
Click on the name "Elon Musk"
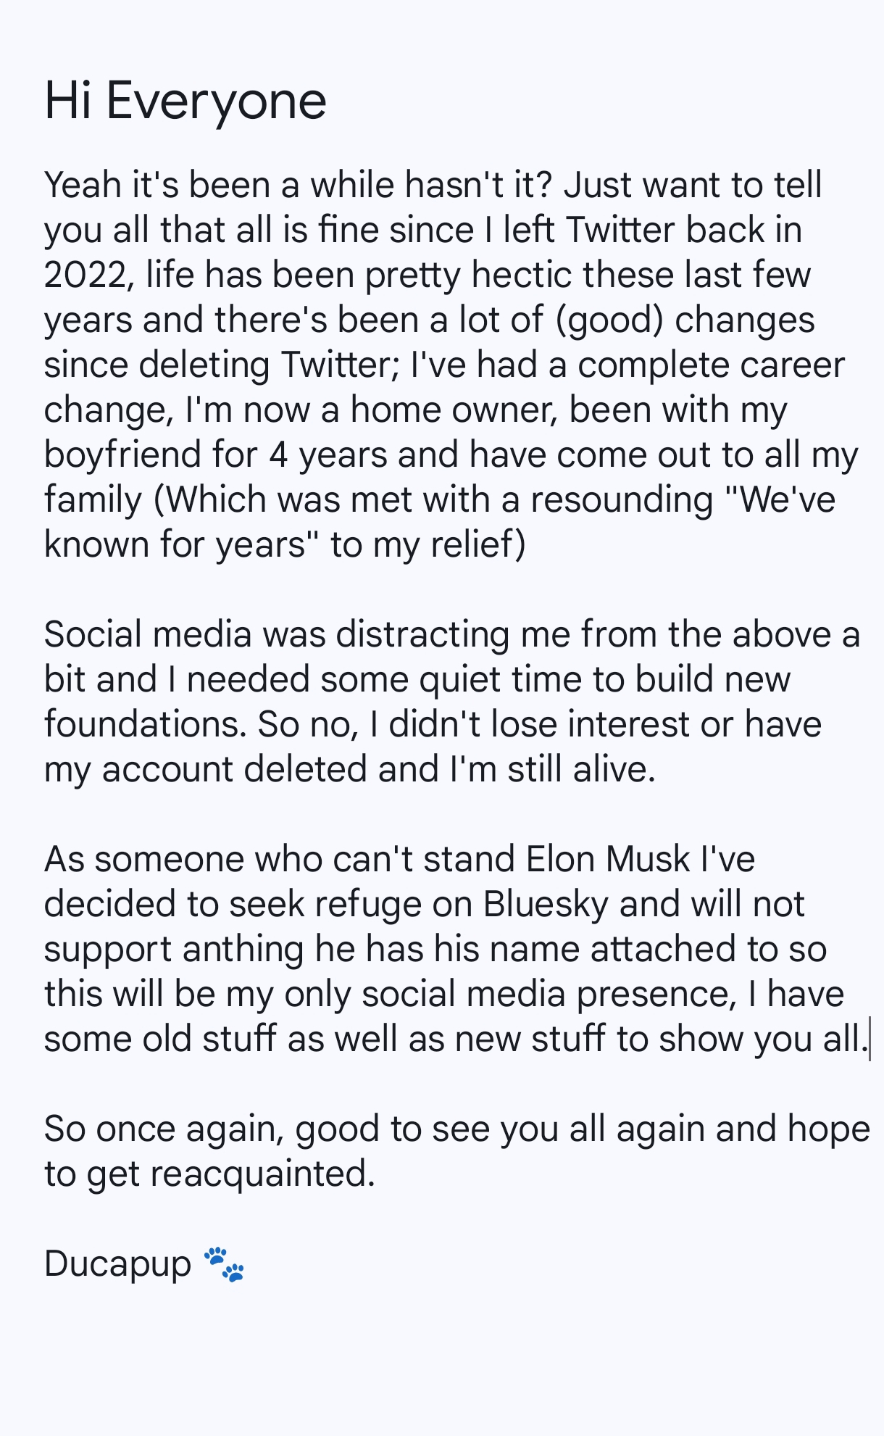tap(608, 859)
